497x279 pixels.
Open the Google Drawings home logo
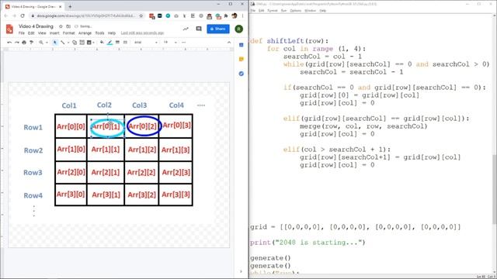(x=9, y=29)
